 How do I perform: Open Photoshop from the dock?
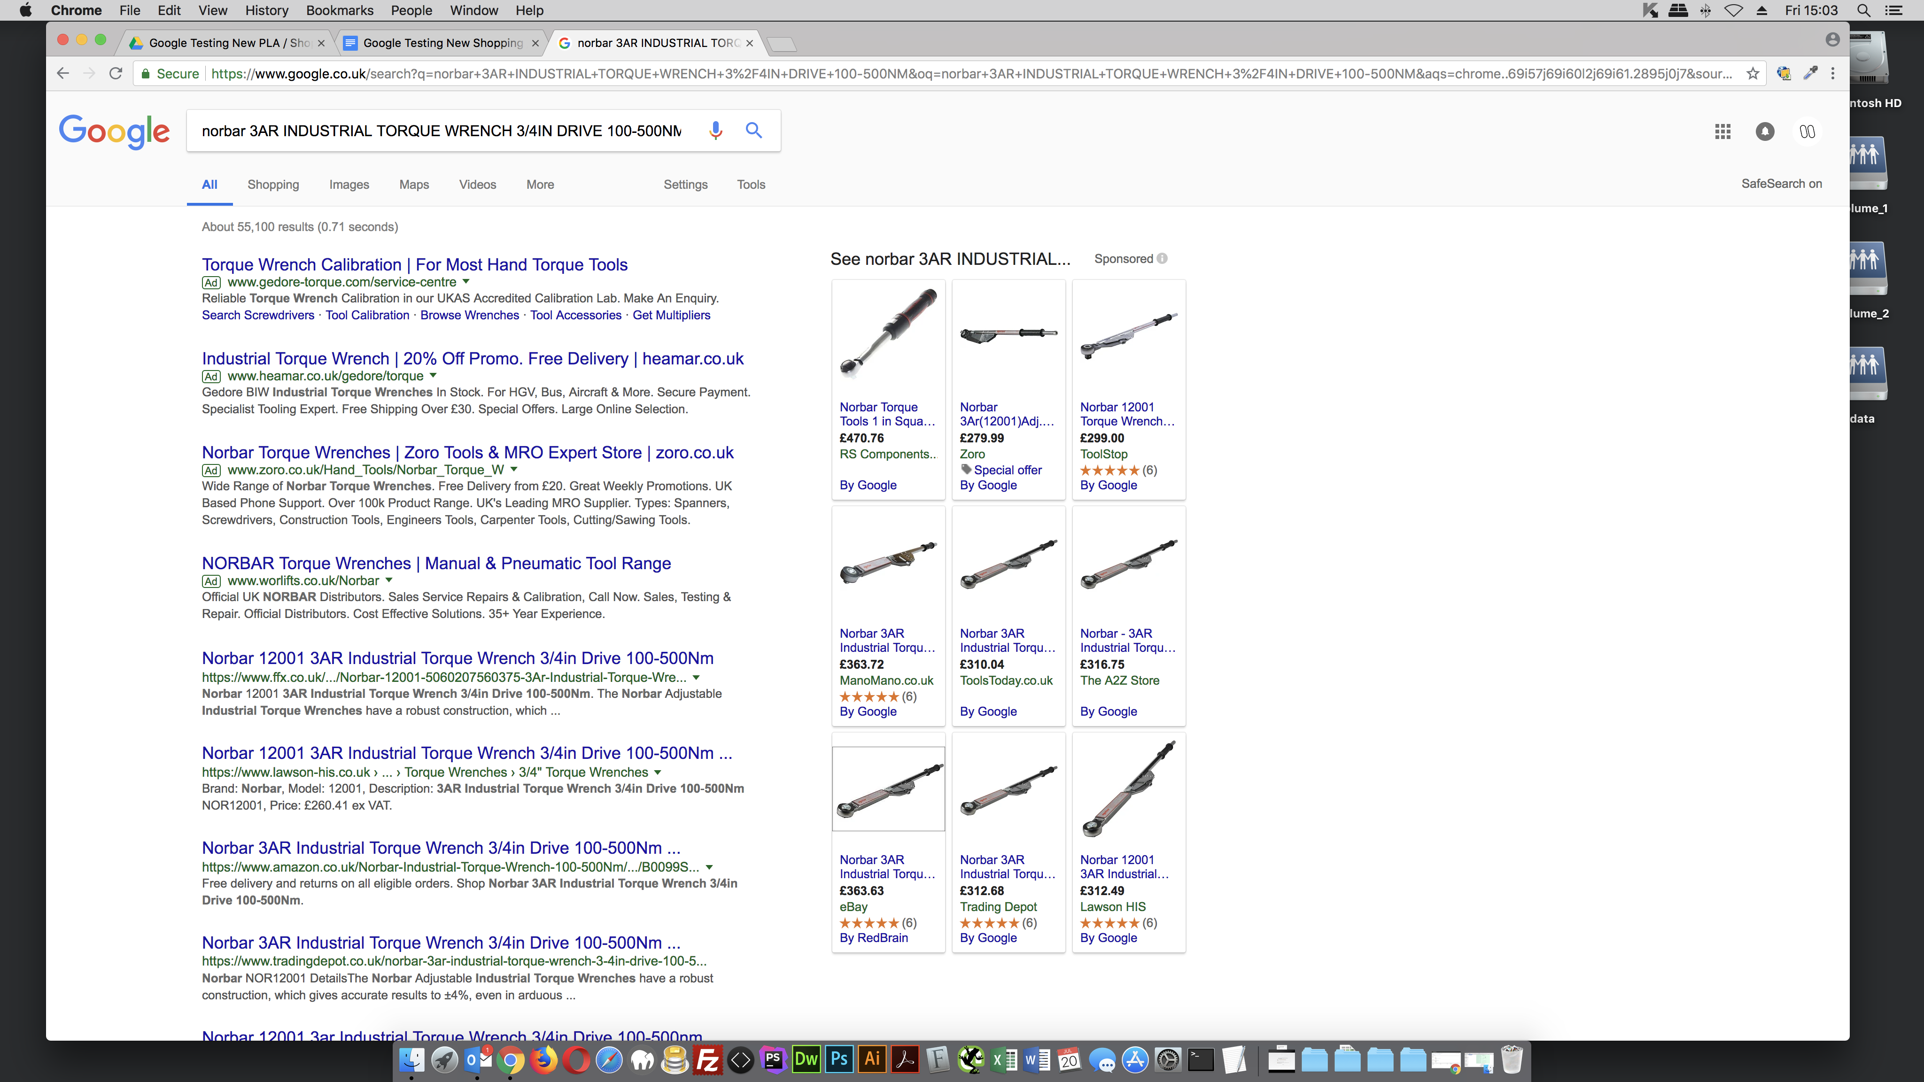point(839,1059)
